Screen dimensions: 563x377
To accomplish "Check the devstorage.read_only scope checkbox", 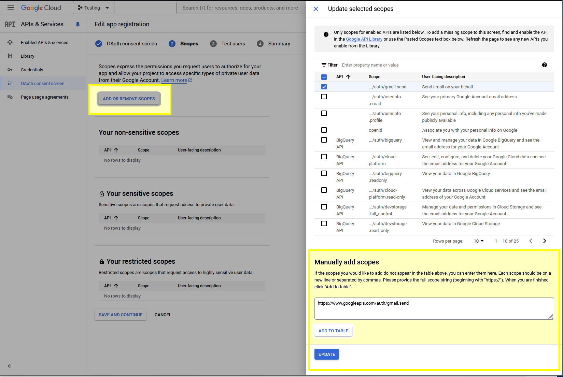I will click(324, 223).
